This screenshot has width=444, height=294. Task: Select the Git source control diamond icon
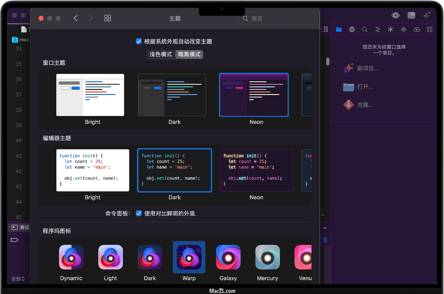coord(403,29)
